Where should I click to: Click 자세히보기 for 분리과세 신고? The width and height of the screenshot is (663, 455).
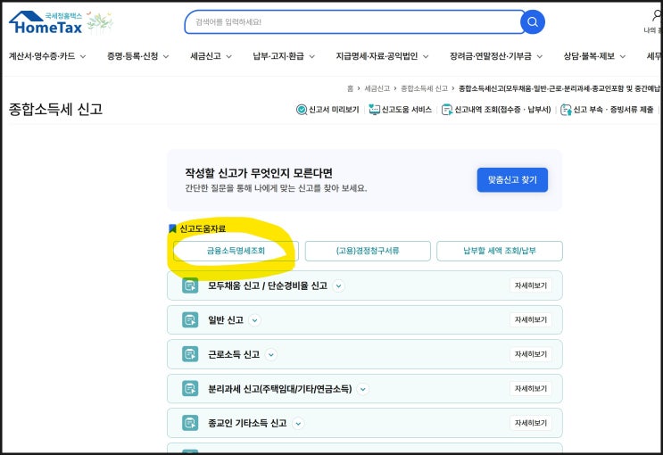pyautogui.click(x=531, y=388)
